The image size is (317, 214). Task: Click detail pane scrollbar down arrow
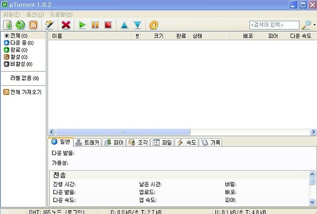coord(312,202)
